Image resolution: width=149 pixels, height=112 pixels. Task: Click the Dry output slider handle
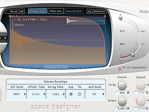(x=120, y=18)
